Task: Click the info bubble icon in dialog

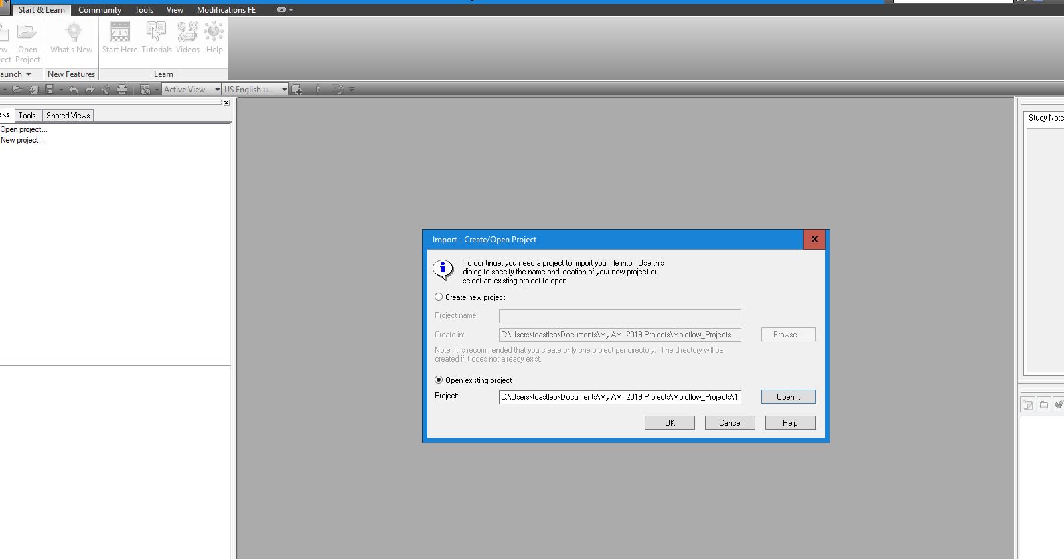Action: click(x=443, y=270)
